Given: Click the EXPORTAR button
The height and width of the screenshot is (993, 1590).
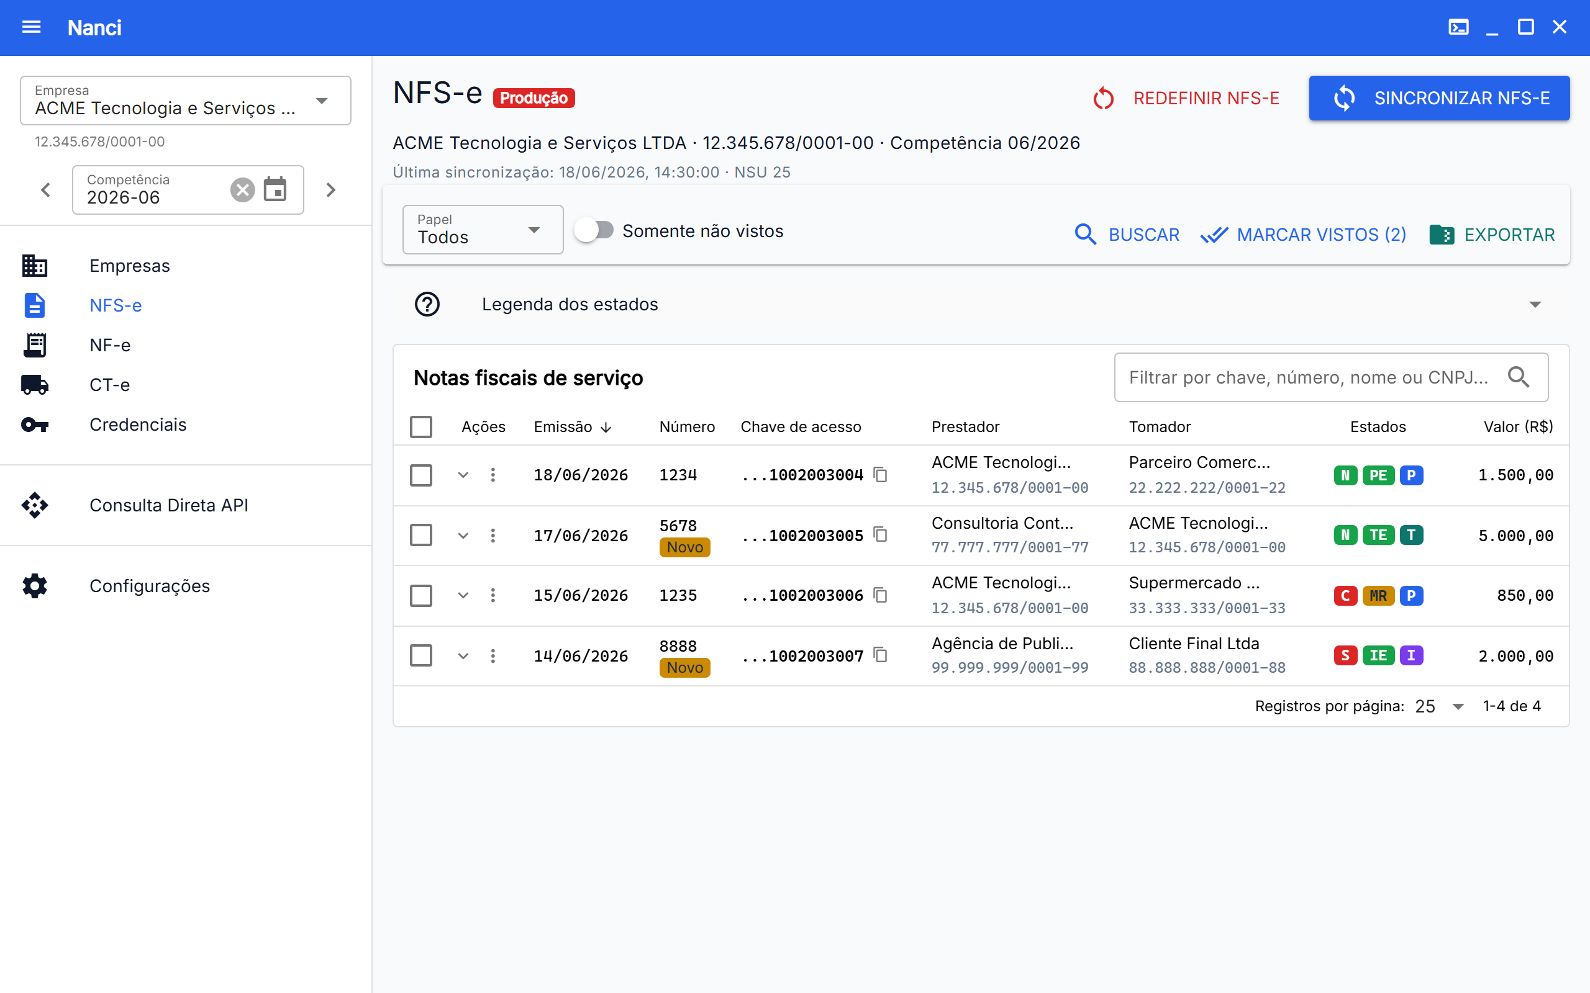Looking at the screenshot, I should pos(1492,235).
